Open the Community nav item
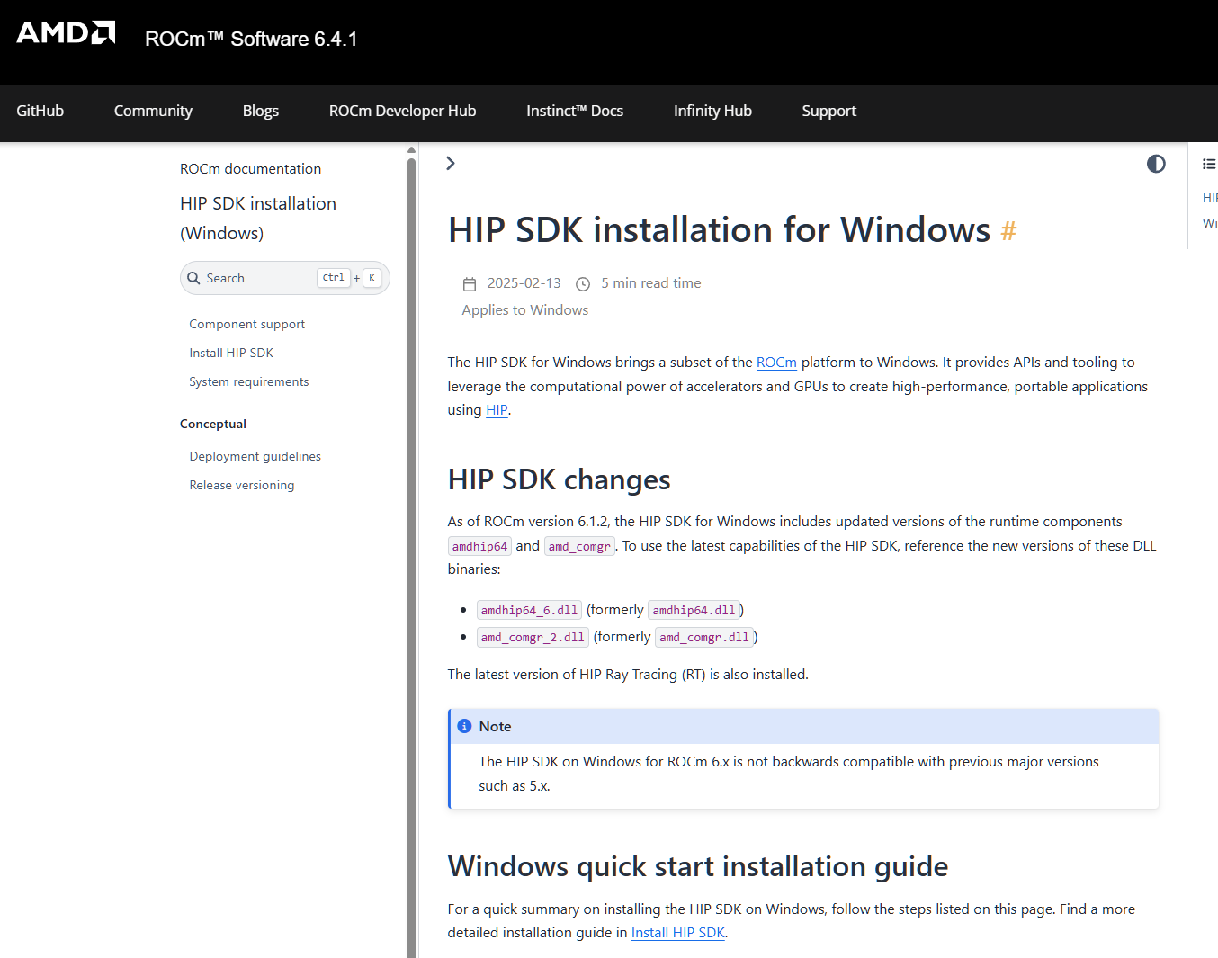Screen dimensions: 1218x958 pos(153,111)
